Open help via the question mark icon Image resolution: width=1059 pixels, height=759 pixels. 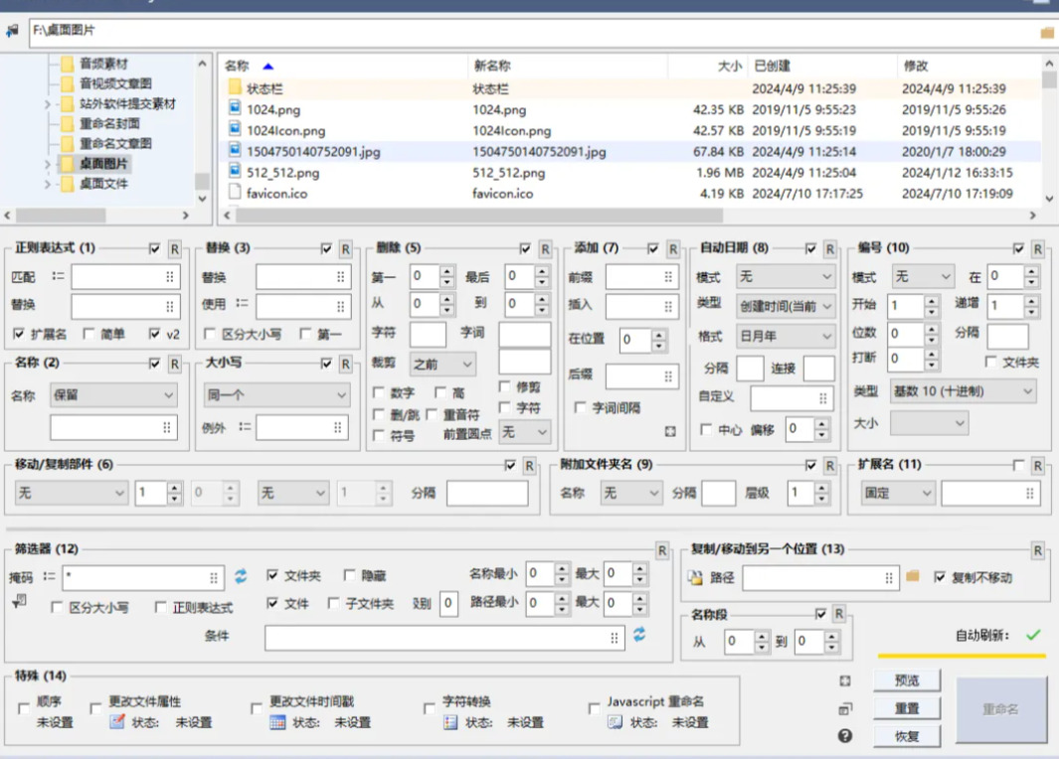(x=845, y=736)
